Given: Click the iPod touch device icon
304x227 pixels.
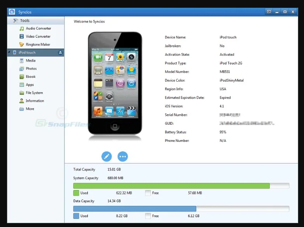Looking at the screenshot, I should click(x=14, y=52).
